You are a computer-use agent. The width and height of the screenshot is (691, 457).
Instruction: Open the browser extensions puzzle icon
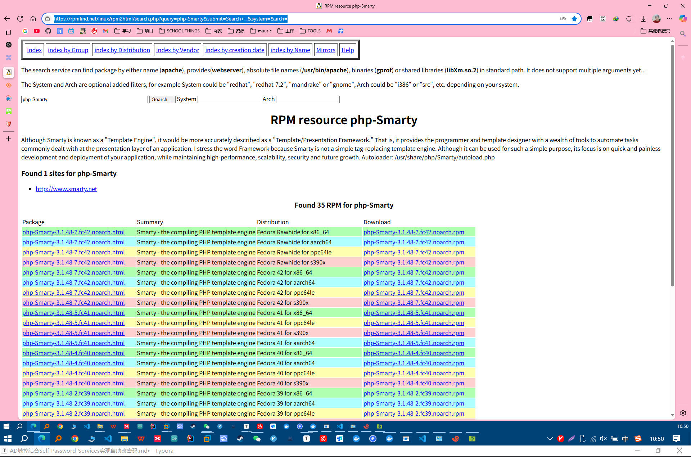coord(629,19)
